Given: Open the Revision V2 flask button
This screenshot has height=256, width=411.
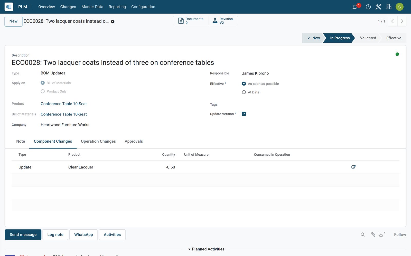Looking at the screenshot, I should pyautogui.click(x=223, y=21).
